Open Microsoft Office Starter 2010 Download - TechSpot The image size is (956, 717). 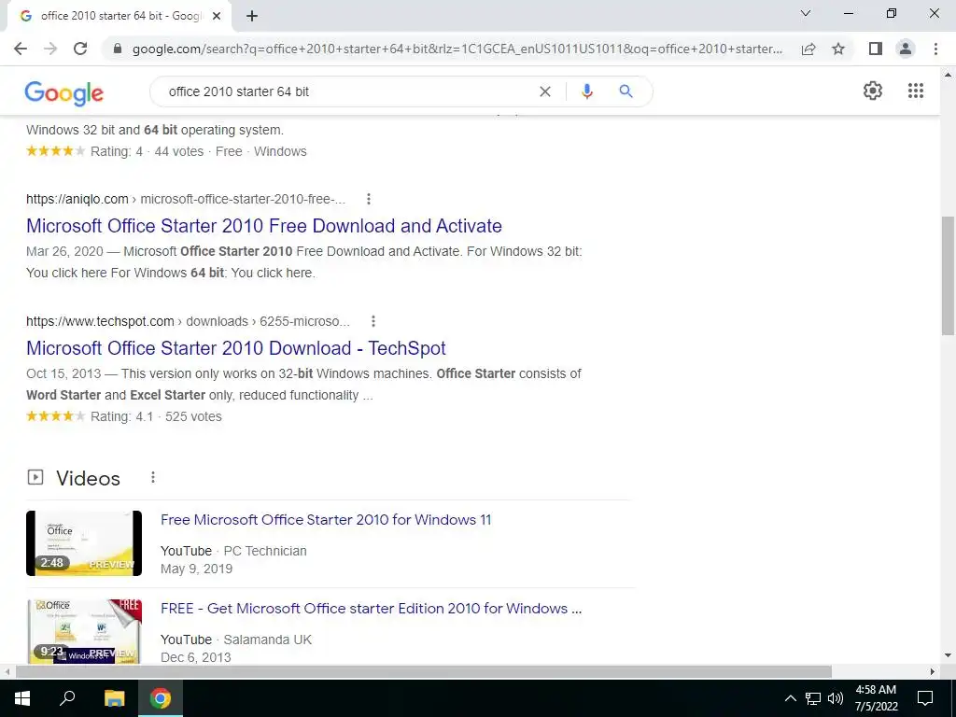pyautogui.click(x=236, y=348)
